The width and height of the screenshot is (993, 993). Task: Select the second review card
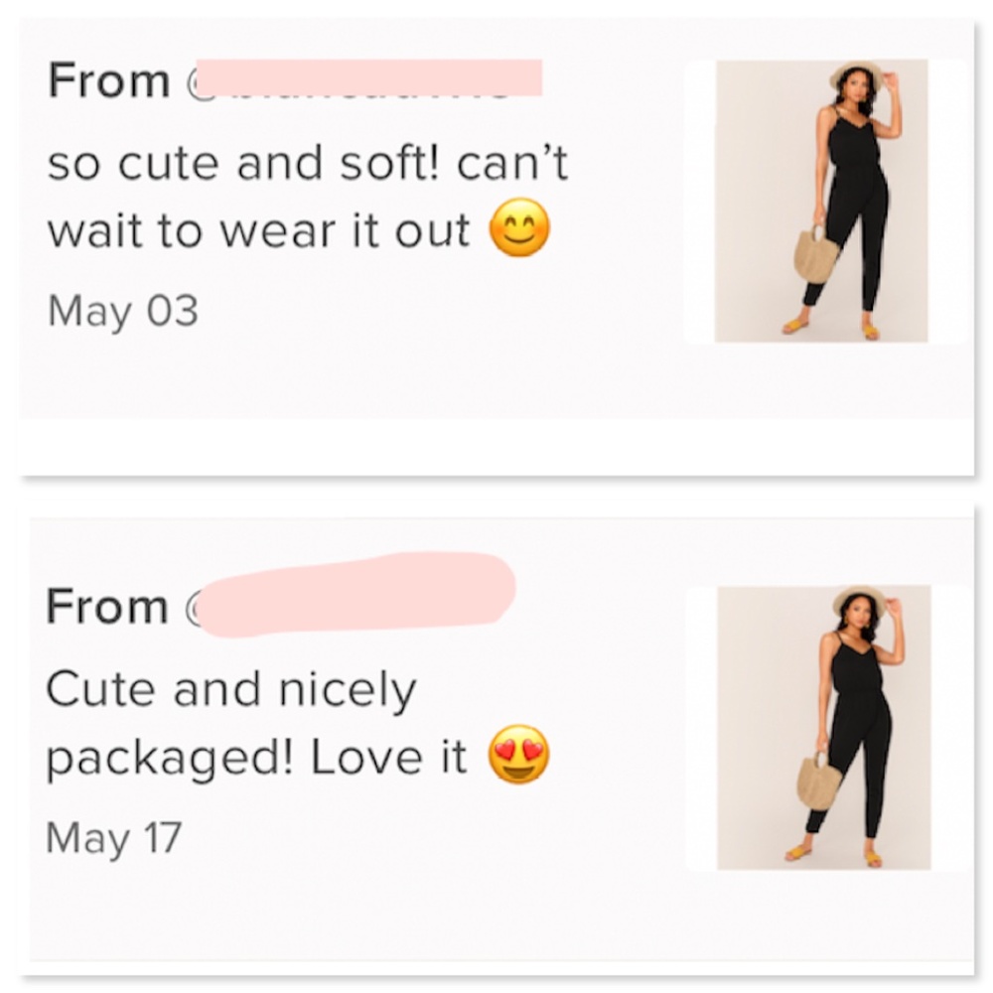point(496,735)
